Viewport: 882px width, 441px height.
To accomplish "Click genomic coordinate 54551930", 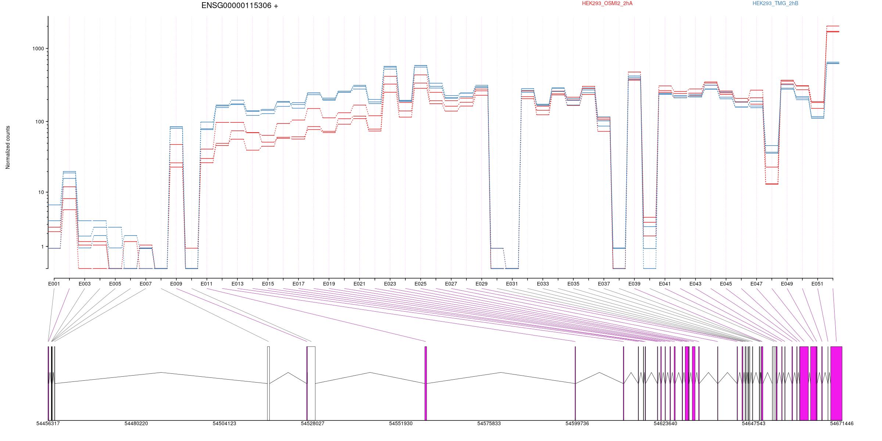I will [x=401, y=423].
